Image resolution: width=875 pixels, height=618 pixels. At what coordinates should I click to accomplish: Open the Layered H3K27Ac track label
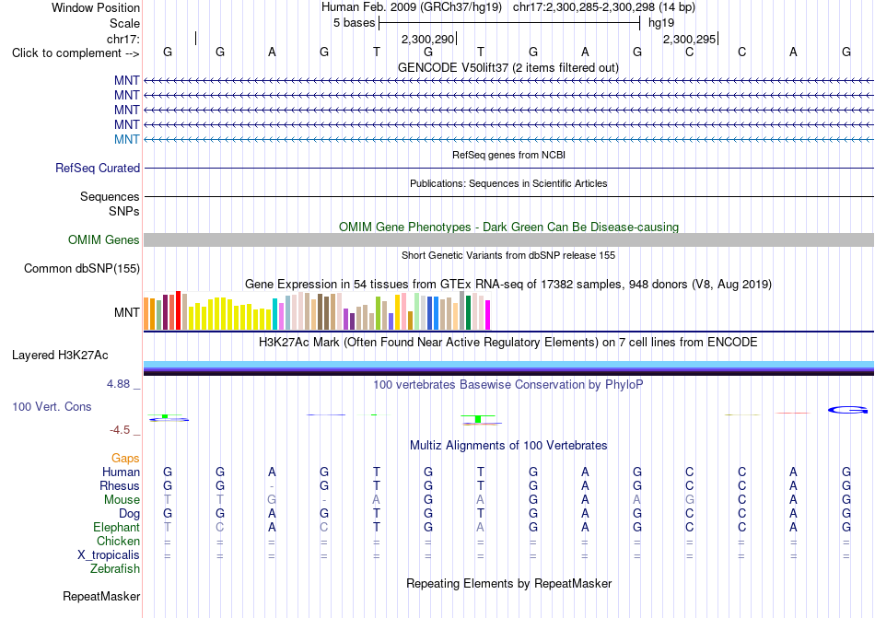[x=60, y=356]
